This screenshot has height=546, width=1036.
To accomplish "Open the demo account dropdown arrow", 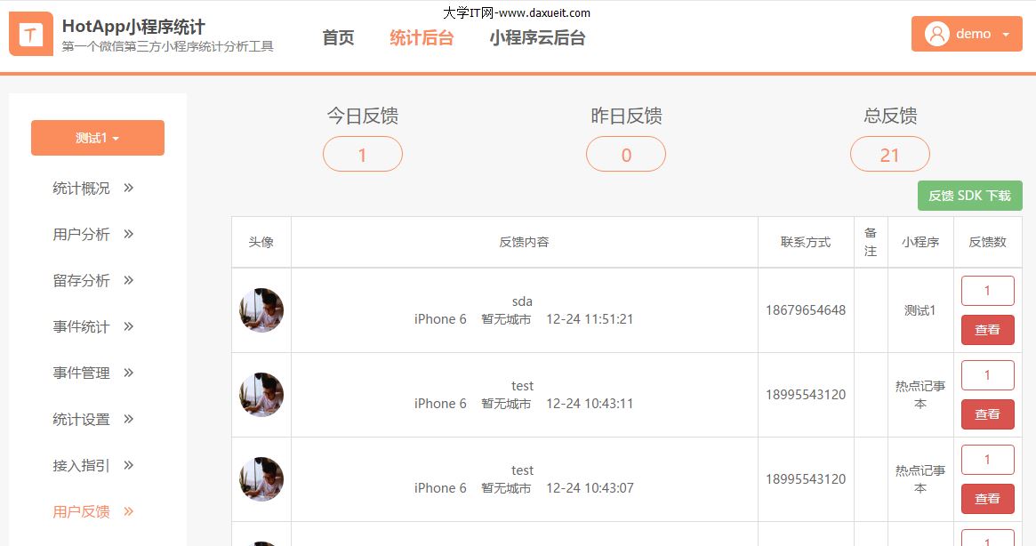I will coord(1006,35).
